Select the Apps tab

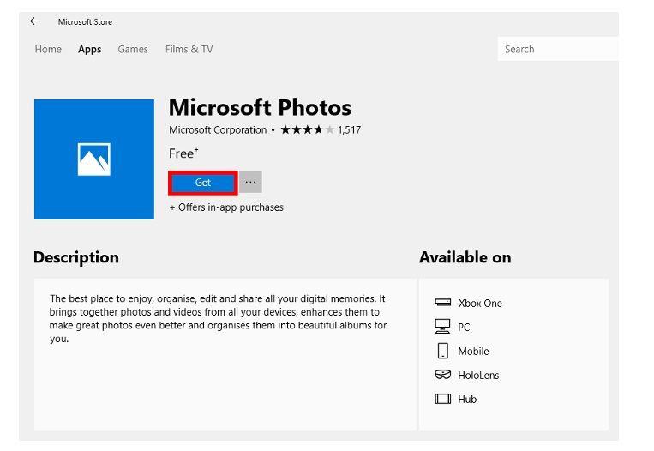pos(89,49)
